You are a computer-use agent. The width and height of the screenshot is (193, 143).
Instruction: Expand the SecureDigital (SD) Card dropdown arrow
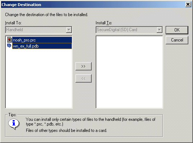(160, 30)
